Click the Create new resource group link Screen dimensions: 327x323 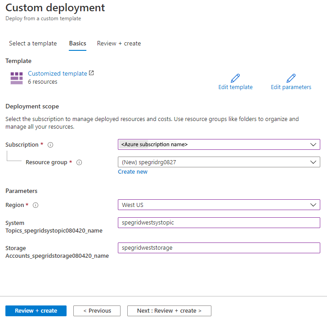coord(133,172)
